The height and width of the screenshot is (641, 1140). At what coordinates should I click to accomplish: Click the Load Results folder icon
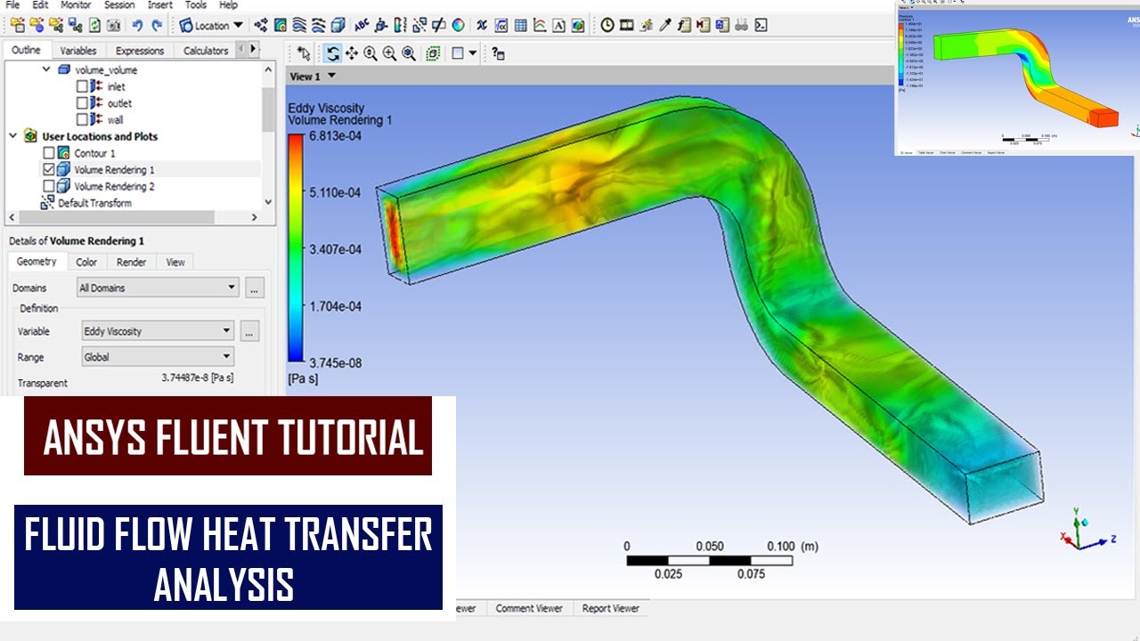click(x=18, y=26)
